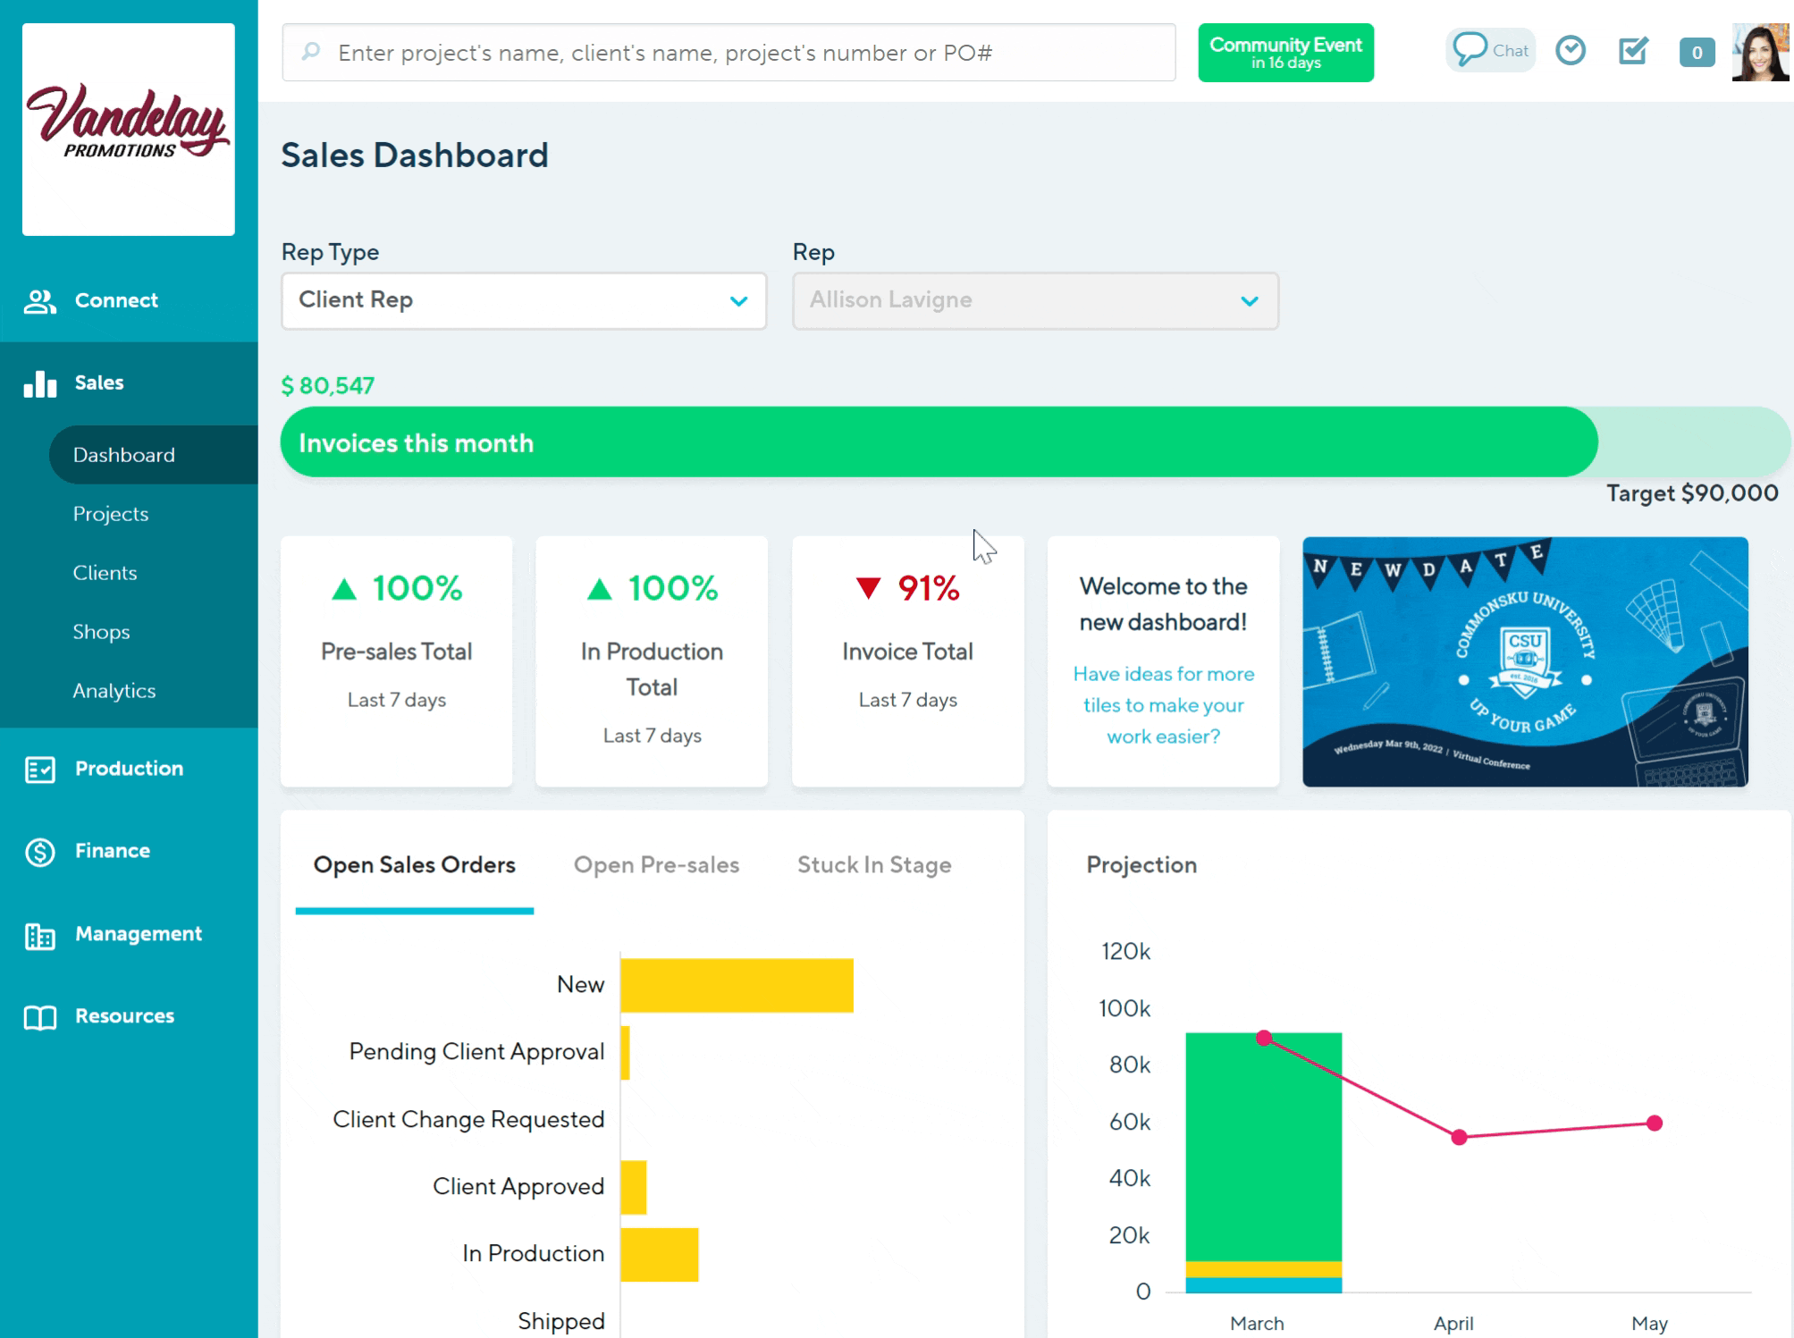Open Analytics in the Sales submenu
The width and height of the screenshot is (1794, 1338).
pos(114,691)
